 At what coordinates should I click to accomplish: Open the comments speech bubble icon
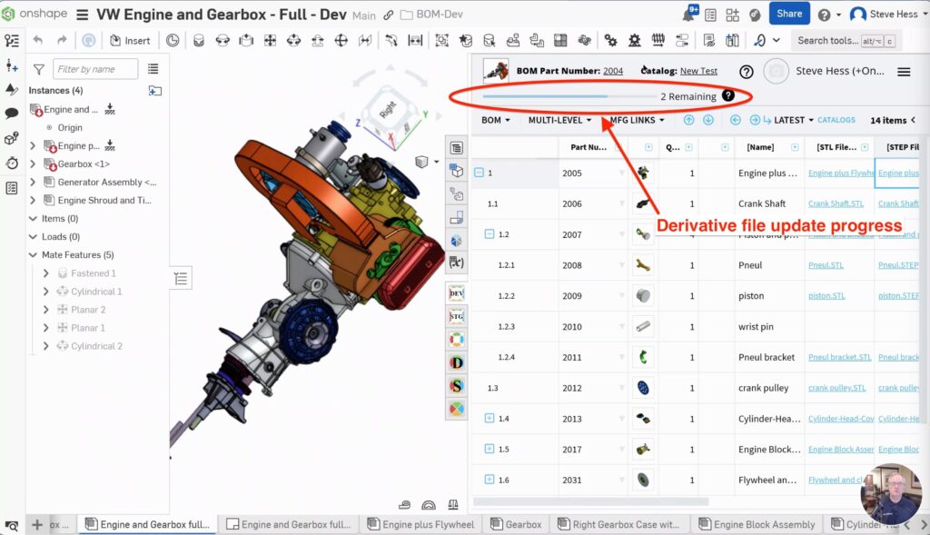click(x=11, y=113)
